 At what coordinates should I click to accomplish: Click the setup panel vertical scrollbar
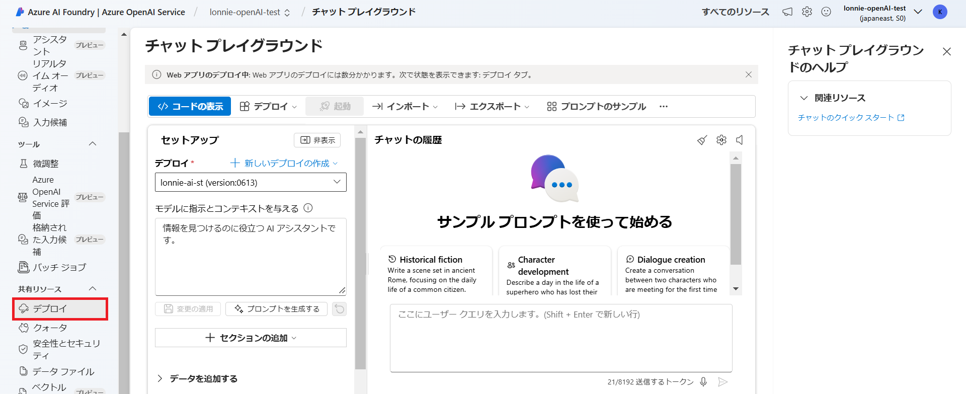pos(360,254)
